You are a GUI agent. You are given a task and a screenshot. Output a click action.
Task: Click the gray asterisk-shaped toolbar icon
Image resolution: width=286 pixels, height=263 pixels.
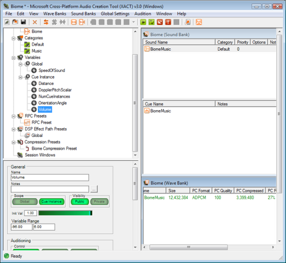pos(54,22)
